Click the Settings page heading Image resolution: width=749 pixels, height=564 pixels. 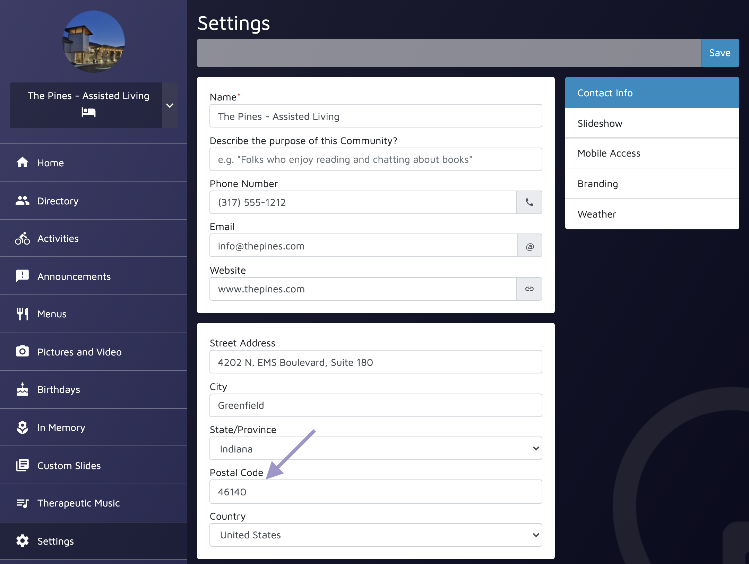click(234, 24)
